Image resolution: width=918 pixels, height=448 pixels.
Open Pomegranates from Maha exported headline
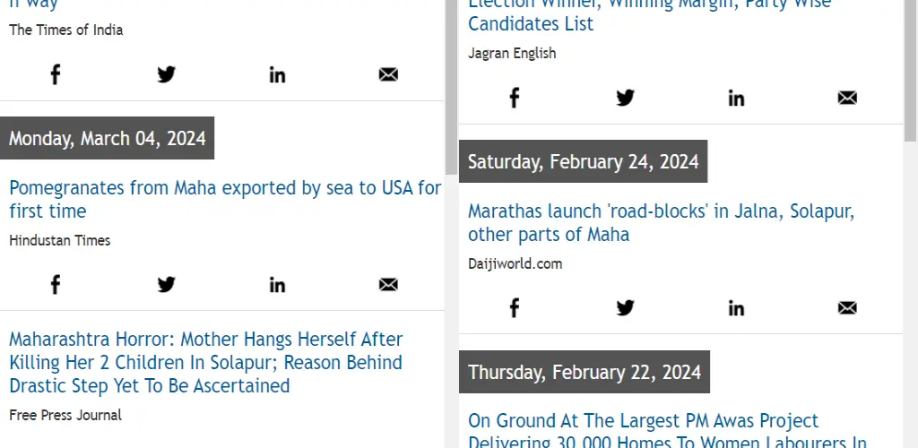pyautogui.click(x=225, y=200)
